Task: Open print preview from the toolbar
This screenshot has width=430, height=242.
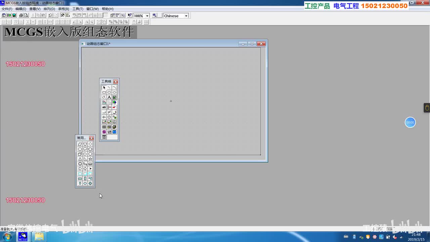Action: coord(26,15)
